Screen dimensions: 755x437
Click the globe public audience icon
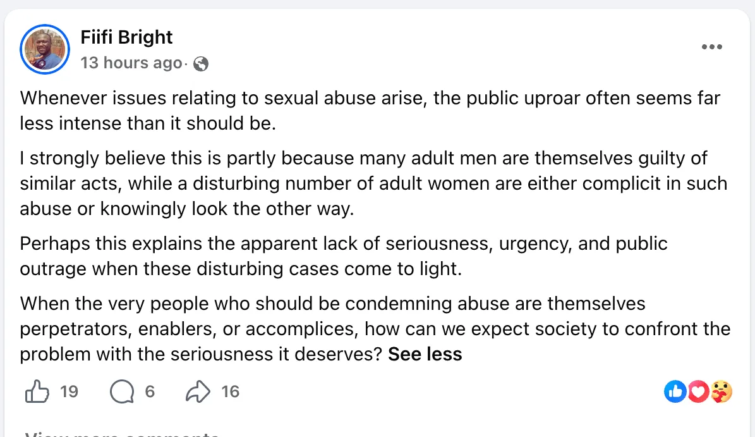click(x=201, y=64)
